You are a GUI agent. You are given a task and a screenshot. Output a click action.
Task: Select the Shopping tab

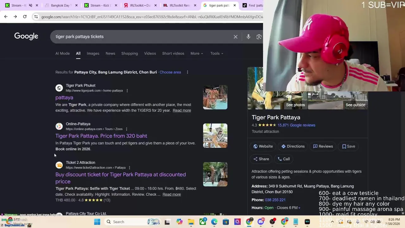pyautogui.click(x=129, y=54)
